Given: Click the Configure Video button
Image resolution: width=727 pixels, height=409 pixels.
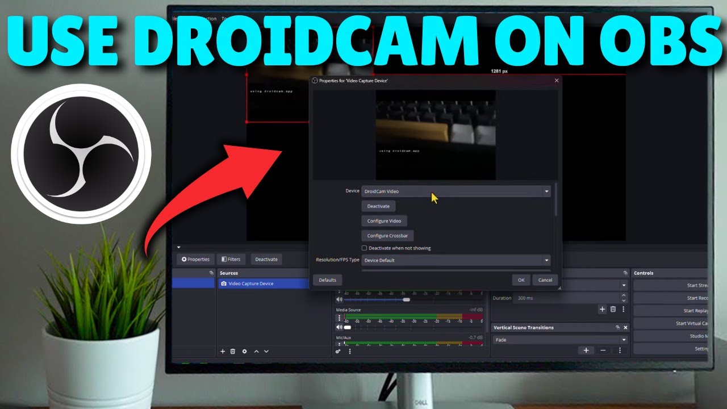Looking at the screenshot, I should point(385,221).
